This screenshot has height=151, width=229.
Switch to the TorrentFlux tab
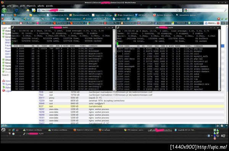click(195, 23)
